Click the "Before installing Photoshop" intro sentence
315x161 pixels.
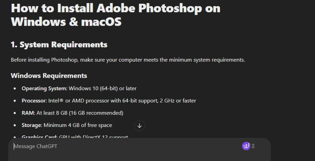[x=128, y=60]
